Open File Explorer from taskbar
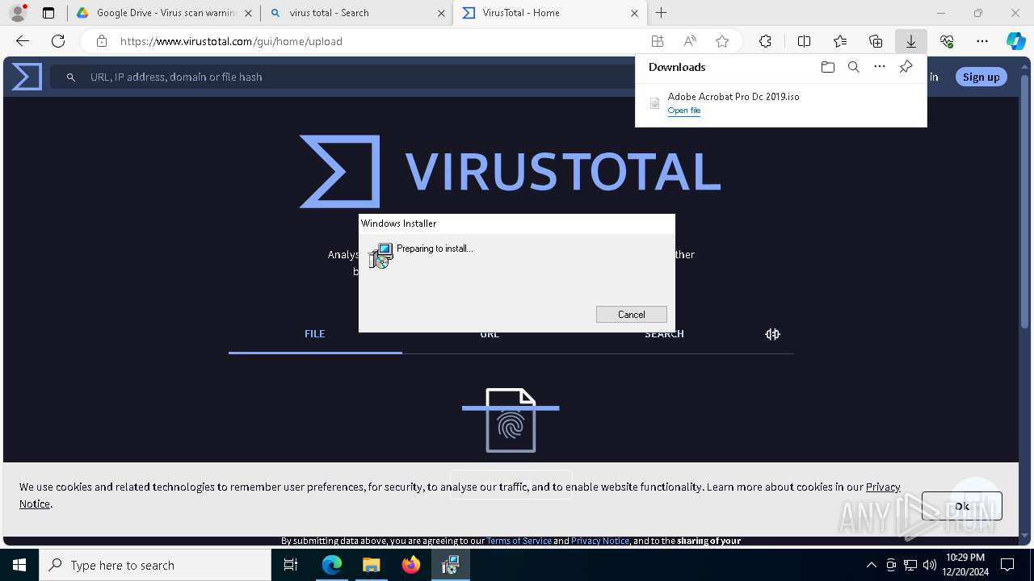Viewport: 1034px width, 581px height. click(x=371, y=565)
